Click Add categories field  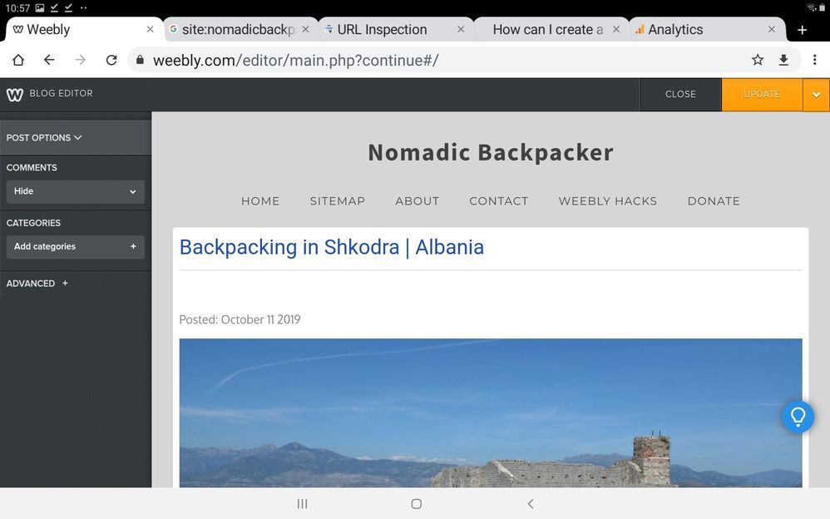click(x=75, y=247)
